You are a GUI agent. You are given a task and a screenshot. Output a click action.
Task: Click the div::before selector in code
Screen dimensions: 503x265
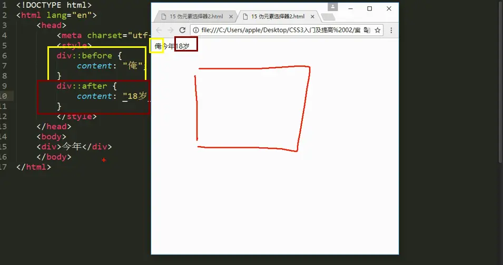tap(84, 56)
